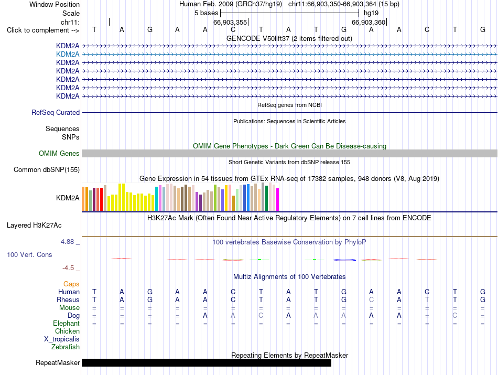Click the magenta GTEx expression bar
The image size is (498, 375).
tap(278, 200)
